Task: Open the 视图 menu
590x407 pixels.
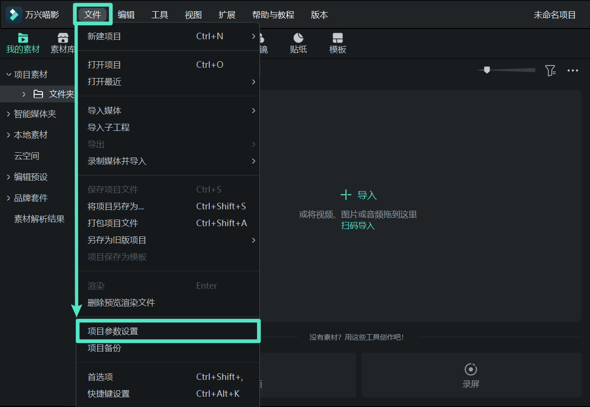Action: 193,15
